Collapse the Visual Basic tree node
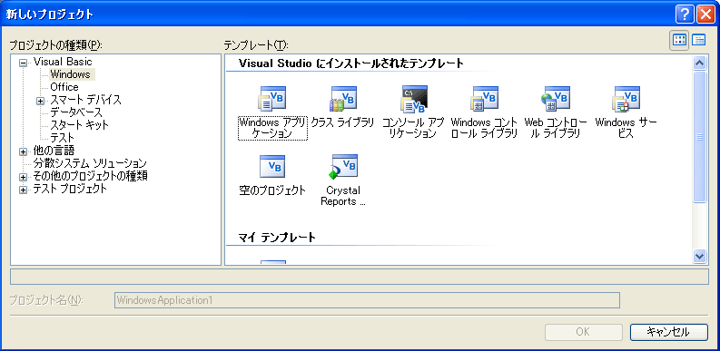 [x=23, y=63]
